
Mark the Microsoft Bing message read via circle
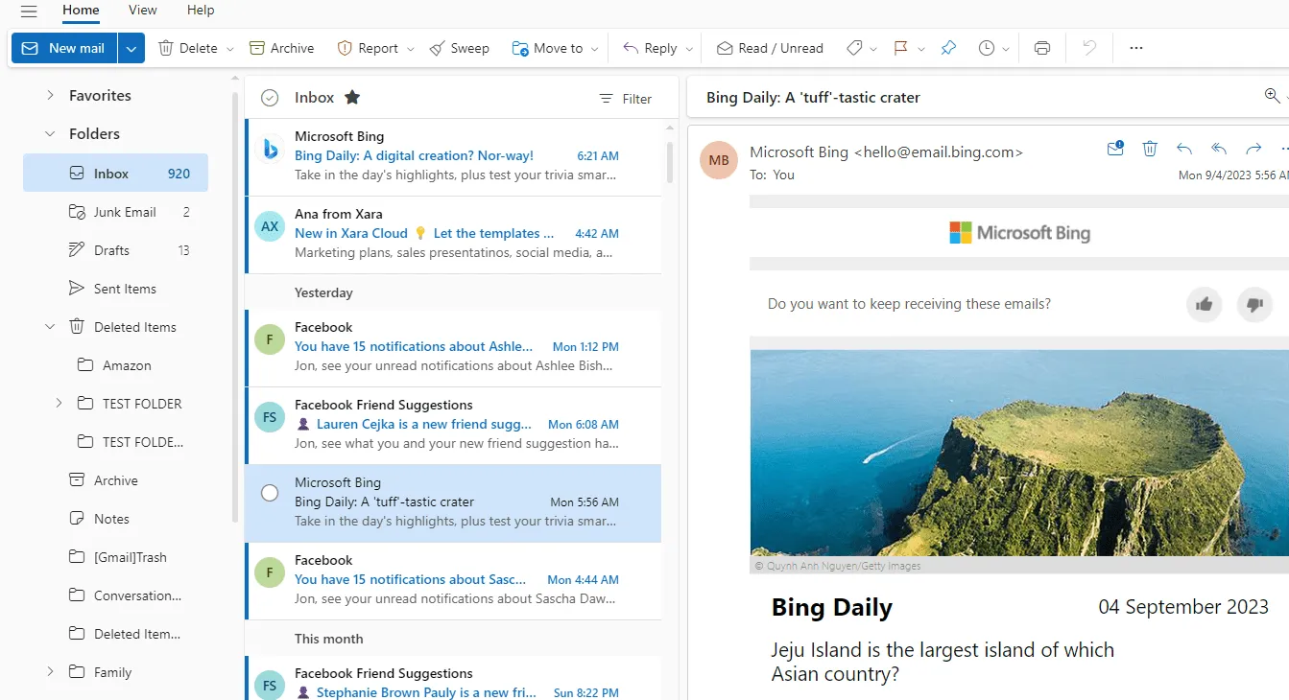pos(269,492)
